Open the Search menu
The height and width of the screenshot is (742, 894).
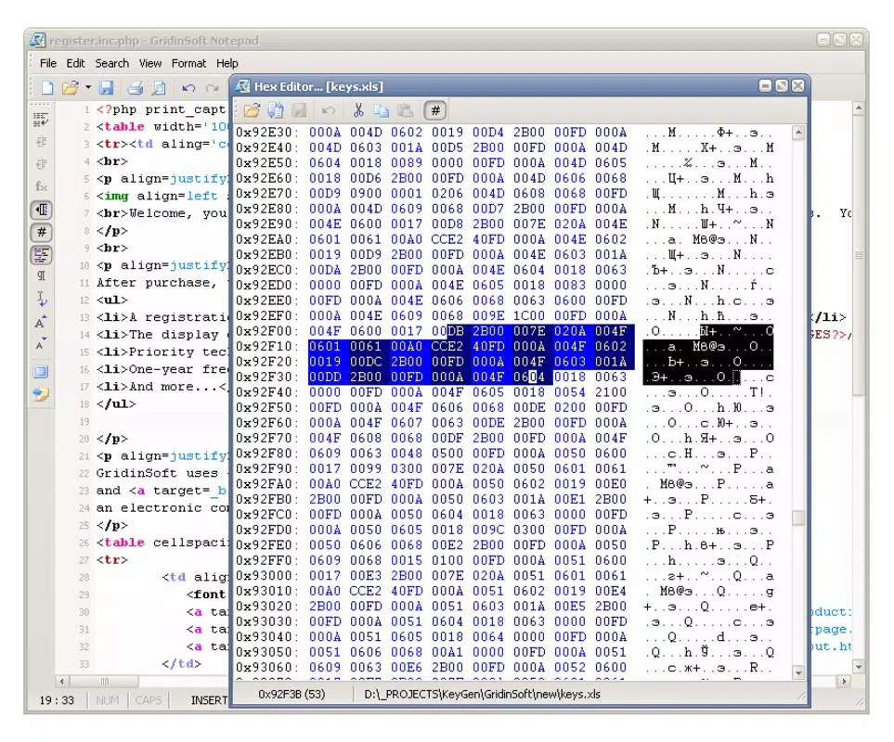111,63
